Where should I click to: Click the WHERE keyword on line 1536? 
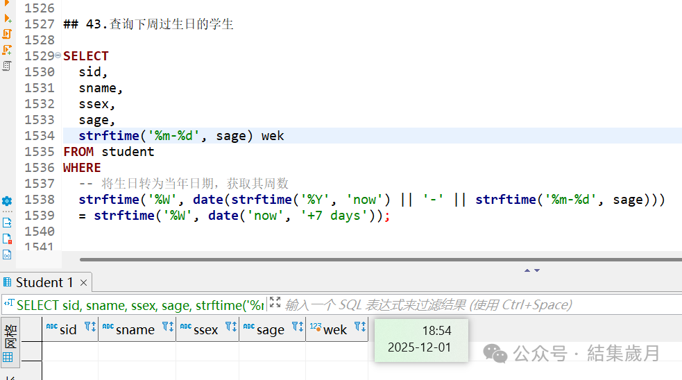pyautogui.click(x=82, y=168)
